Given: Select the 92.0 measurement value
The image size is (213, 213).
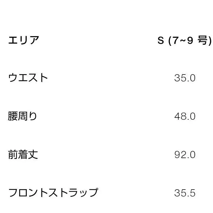Looking at the screenshot, I should 185,154.
